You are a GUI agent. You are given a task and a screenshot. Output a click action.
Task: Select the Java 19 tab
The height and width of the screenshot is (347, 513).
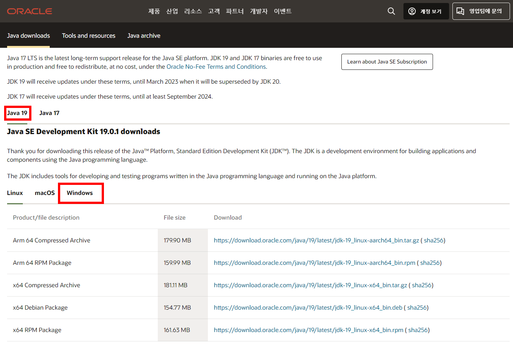(x=17, y=113)
